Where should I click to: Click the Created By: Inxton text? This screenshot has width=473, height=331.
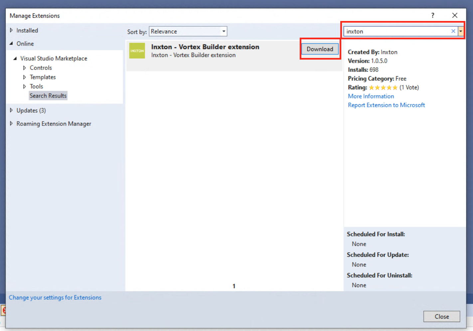[x=373, y=52]
